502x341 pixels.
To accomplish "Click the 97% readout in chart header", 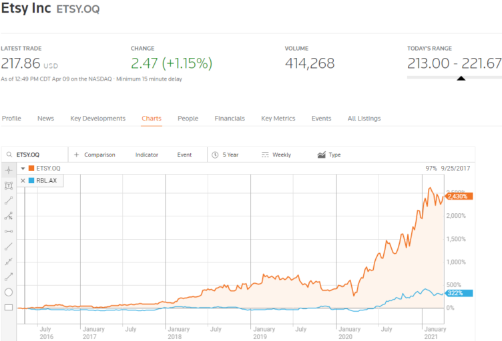I will 431,169.
